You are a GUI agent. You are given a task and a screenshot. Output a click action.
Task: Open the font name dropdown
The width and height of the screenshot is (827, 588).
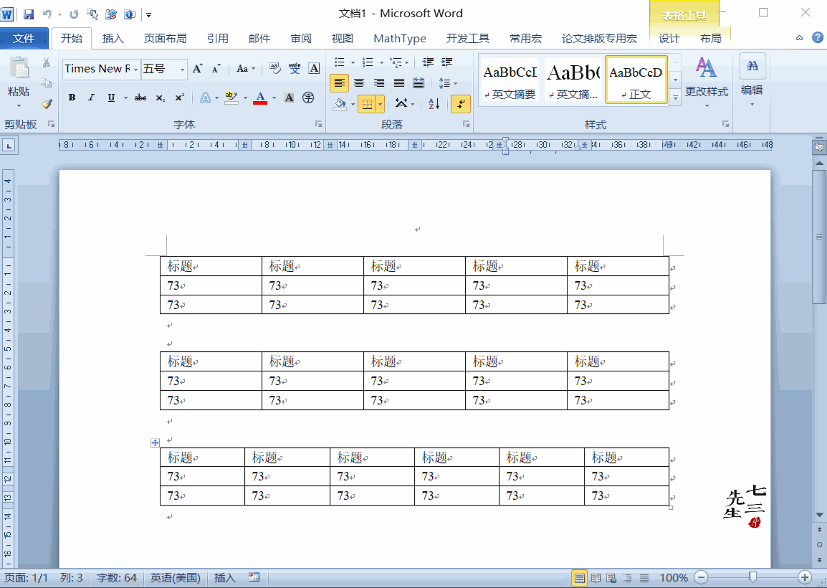(135, 69)
